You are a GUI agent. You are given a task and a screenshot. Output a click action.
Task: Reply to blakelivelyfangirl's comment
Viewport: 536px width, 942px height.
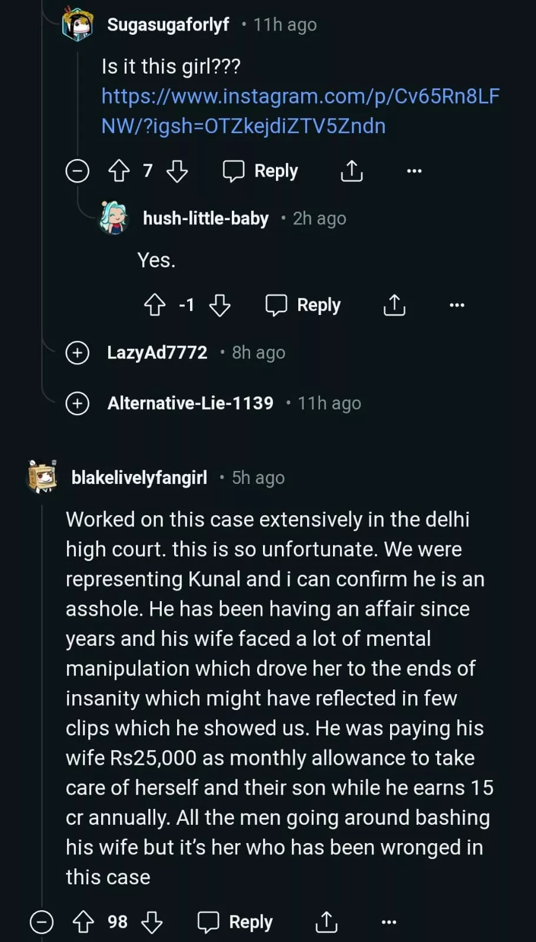(235, 922)
